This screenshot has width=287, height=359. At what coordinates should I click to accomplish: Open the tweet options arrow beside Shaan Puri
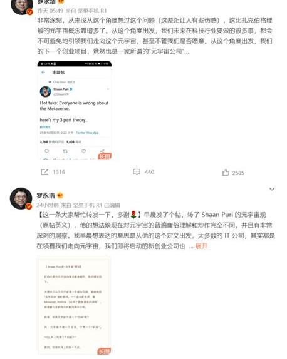(x=108, y=89)
